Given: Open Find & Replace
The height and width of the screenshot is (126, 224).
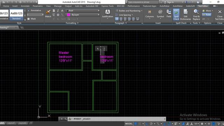Looking at the screenshot, I should coord(196,15).
